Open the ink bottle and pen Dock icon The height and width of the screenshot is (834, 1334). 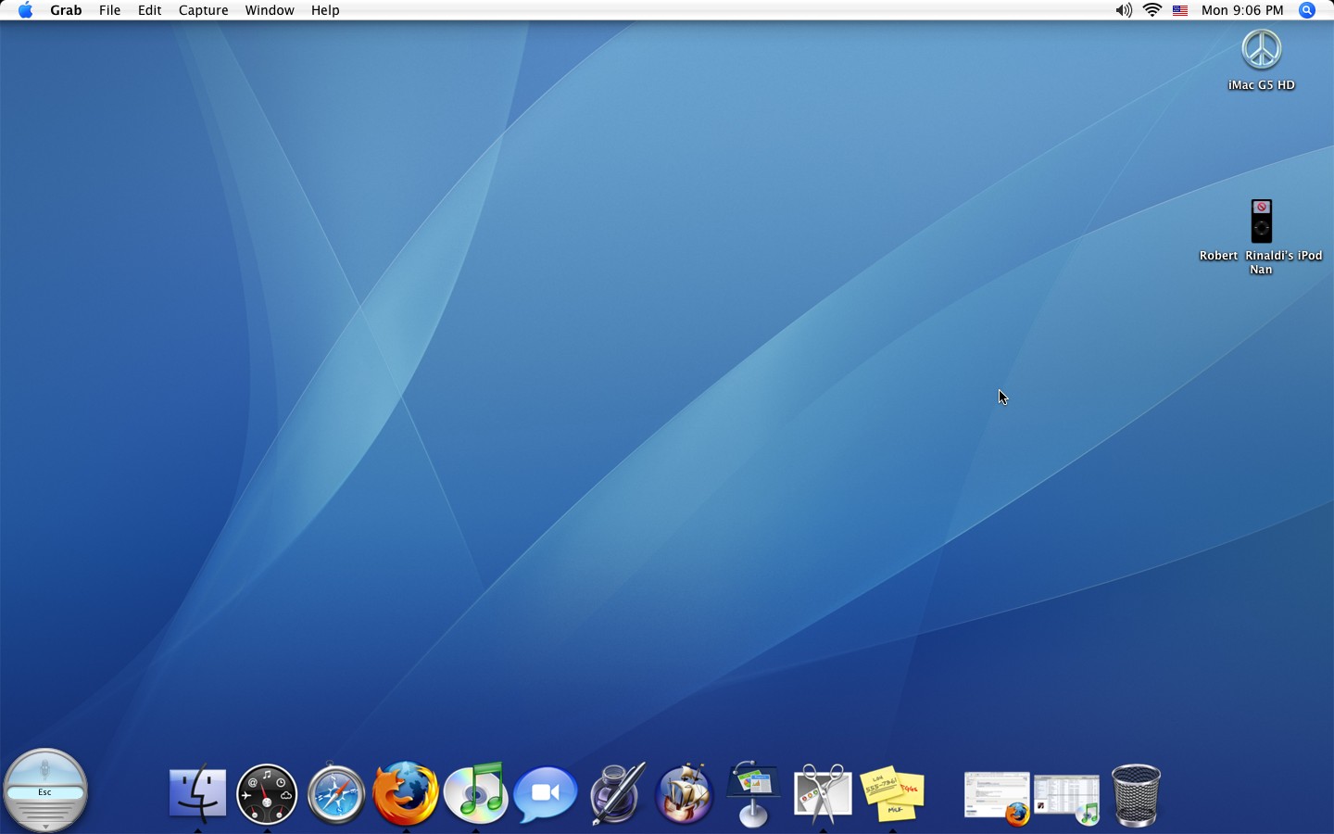616,794
